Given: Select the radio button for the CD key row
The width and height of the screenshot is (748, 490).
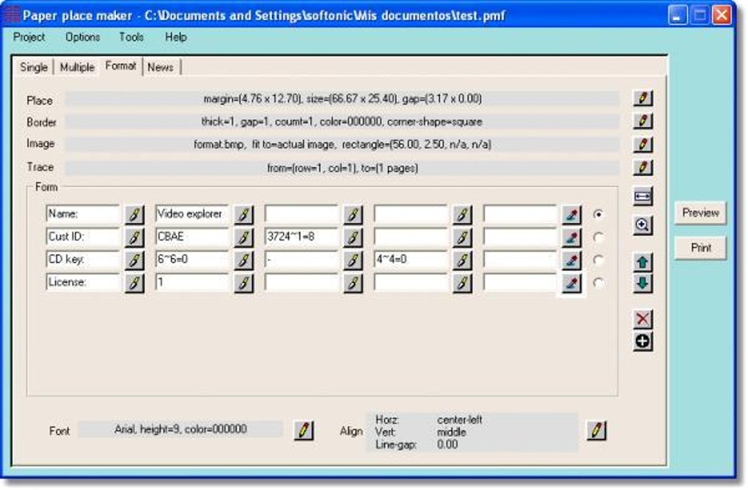Looking at the screenshot, I should [598, 260].
